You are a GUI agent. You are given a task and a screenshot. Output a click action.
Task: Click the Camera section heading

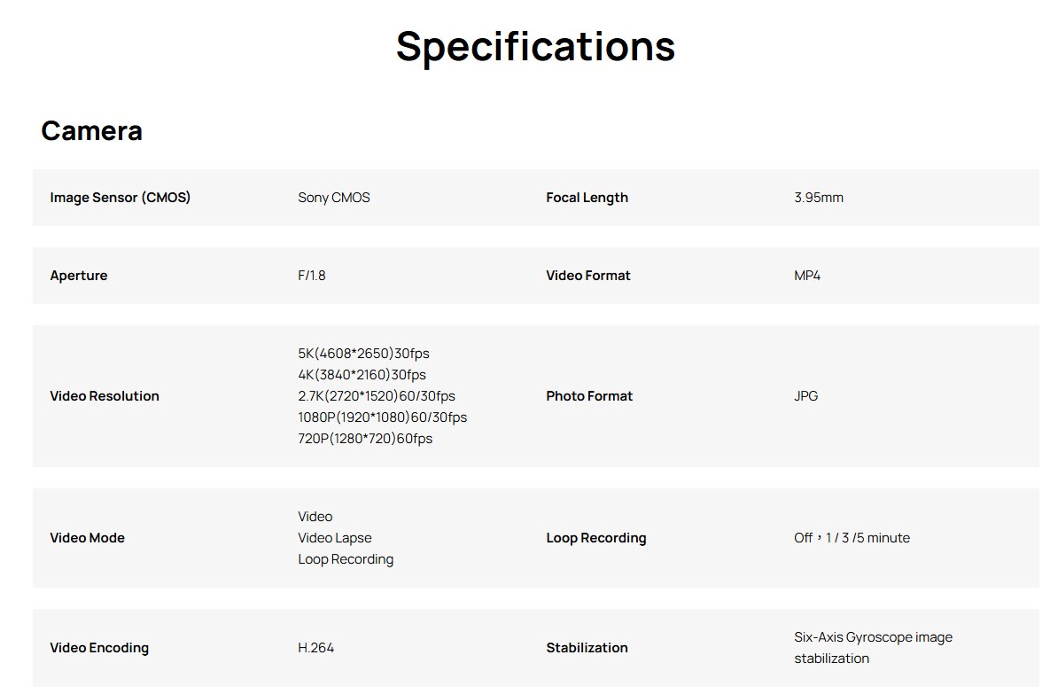91,131
